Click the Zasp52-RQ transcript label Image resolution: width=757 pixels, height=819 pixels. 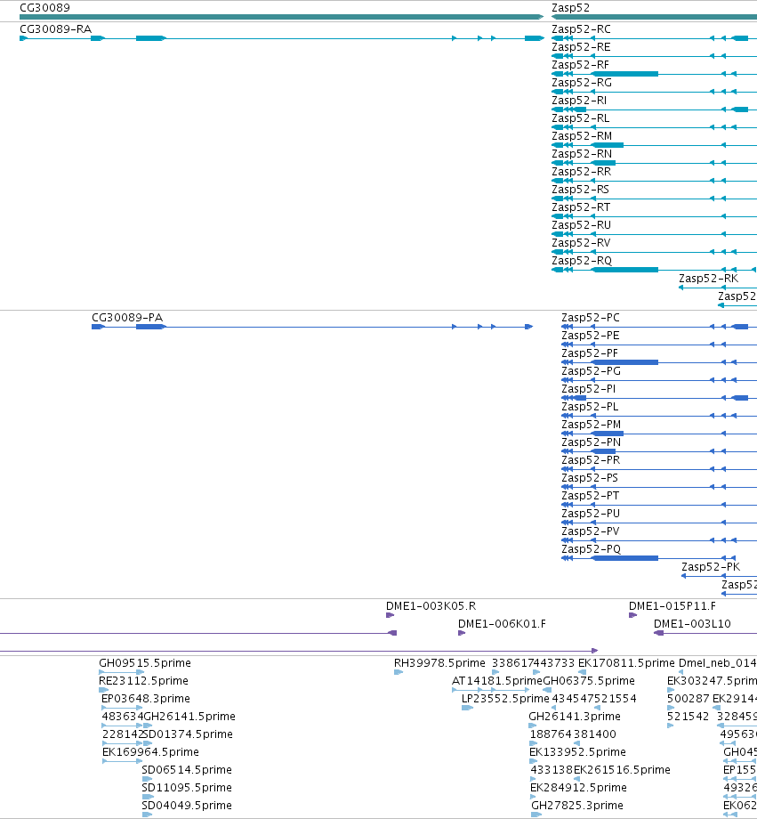582,260
